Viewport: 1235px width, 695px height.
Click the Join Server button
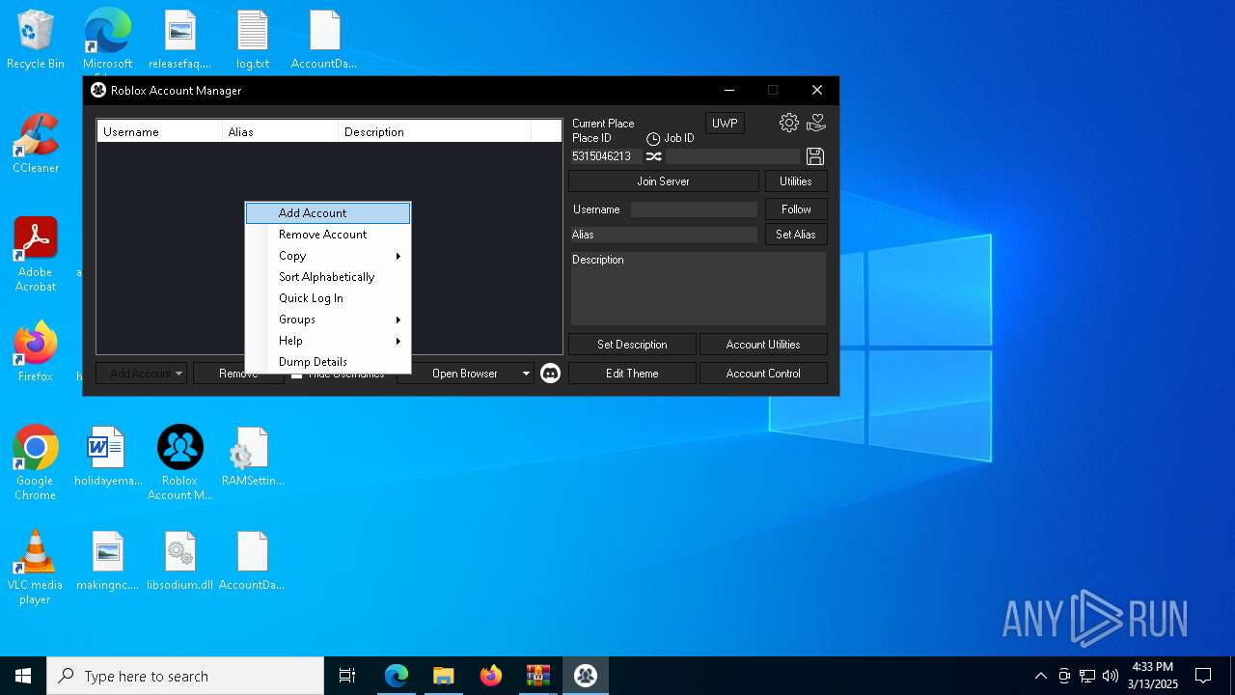tap(663, 181)
